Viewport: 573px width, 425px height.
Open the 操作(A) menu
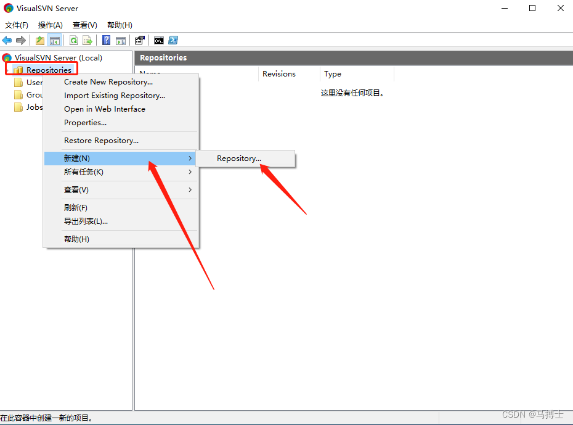pos(51,25)
